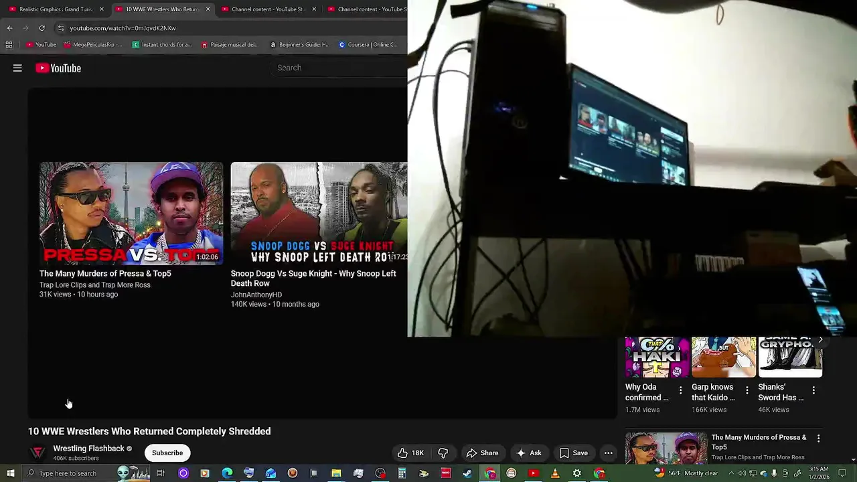This screenshot has height=482, width=857.
Task: Open the Wrestling Flashback channel name link
Action: tap(88, 449)
